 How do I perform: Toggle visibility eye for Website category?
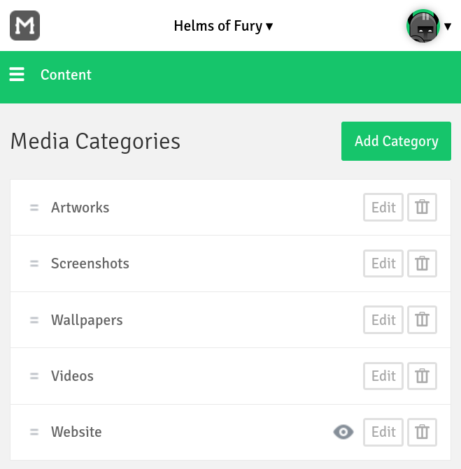(343, 432)
